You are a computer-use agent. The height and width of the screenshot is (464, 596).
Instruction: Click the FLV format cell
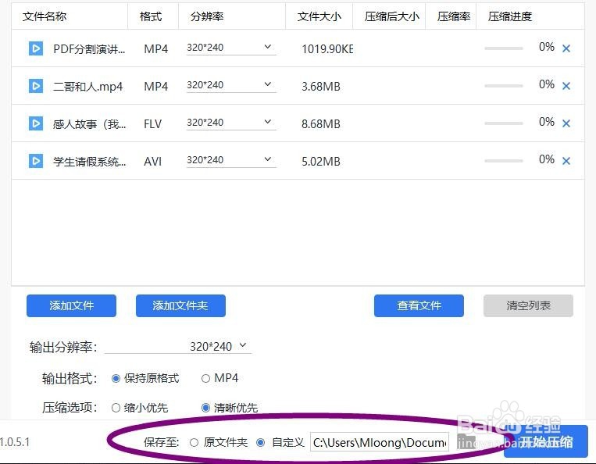click(x=153, y=124)
